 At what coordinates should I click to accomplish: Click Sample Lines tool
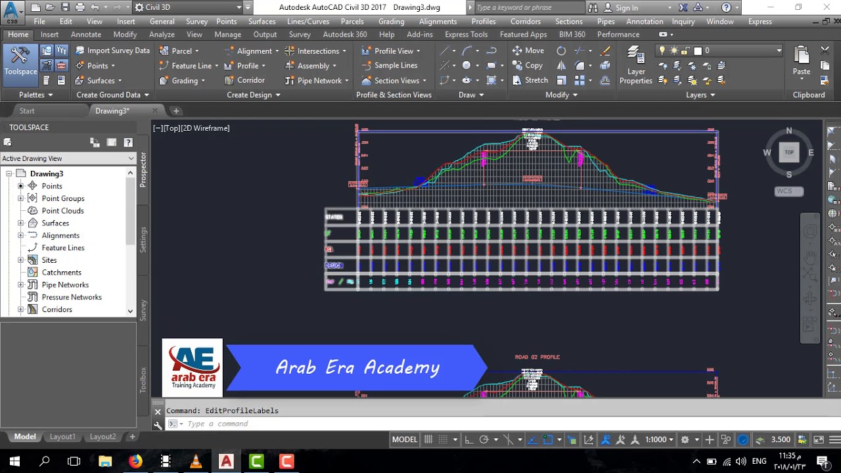[389, 66]
